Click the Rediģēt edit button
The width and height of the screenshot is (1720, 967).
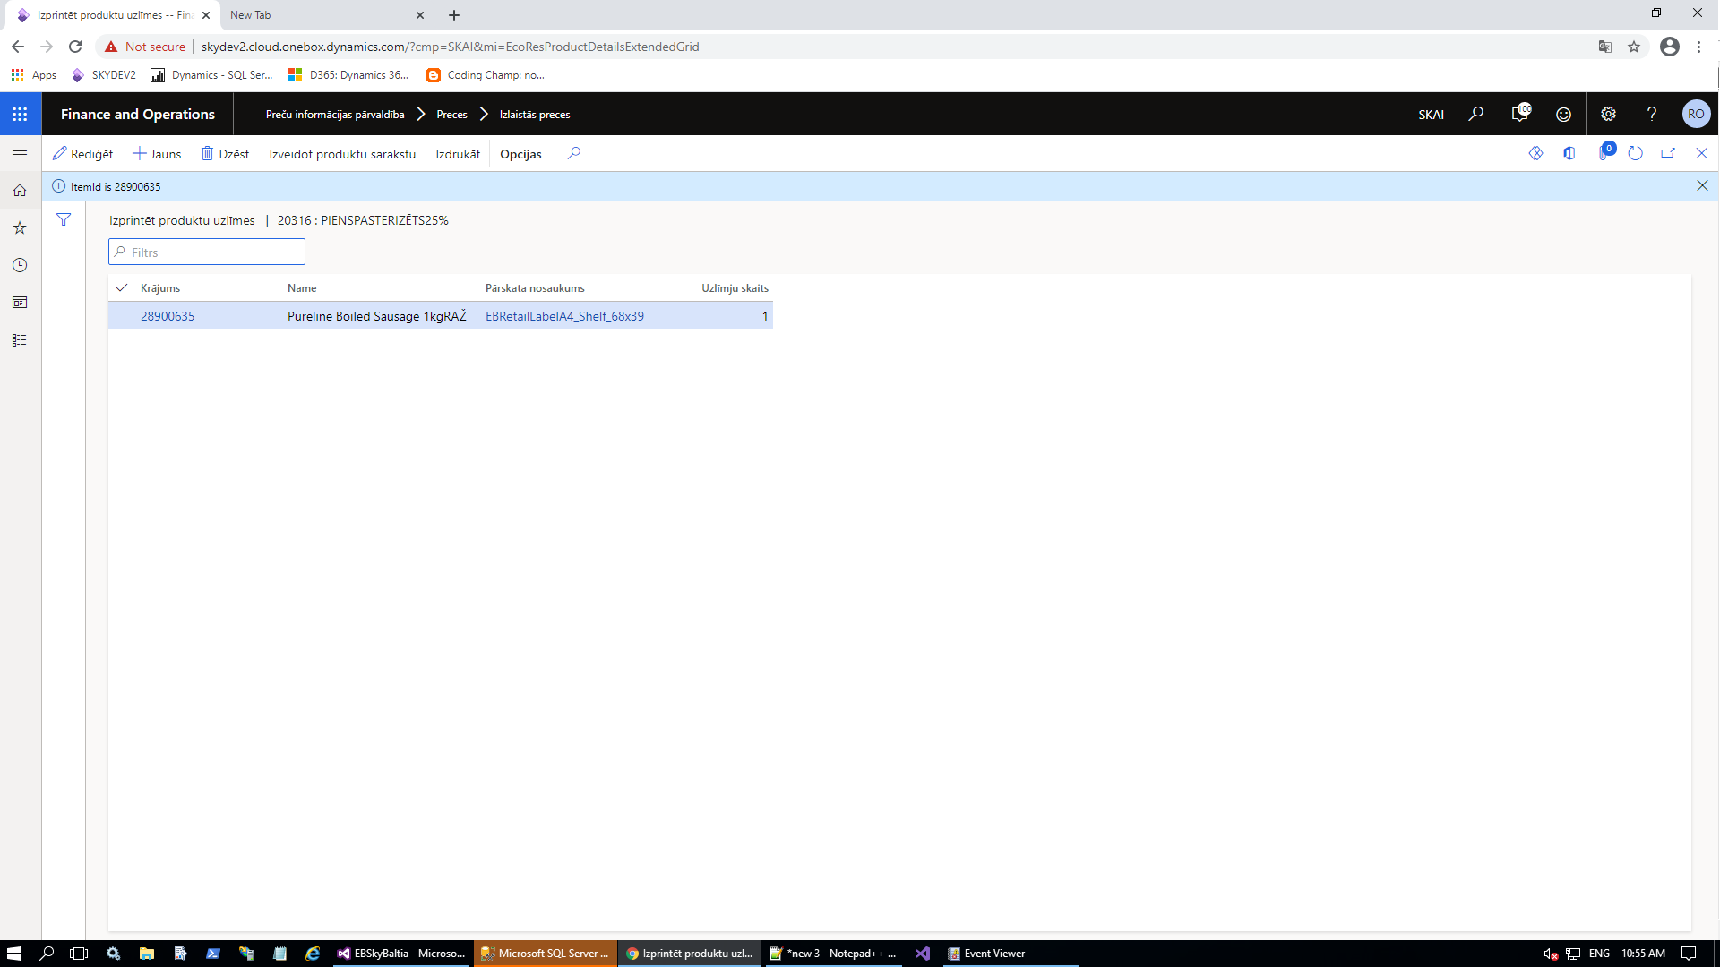pos(83,154)
